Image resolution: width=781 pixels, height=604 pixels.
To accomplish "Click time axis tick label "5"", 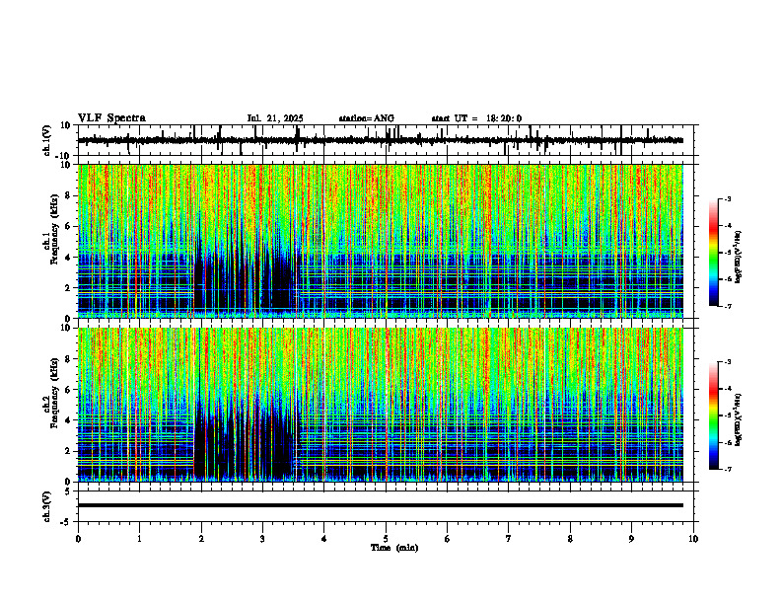I will 386,539.
